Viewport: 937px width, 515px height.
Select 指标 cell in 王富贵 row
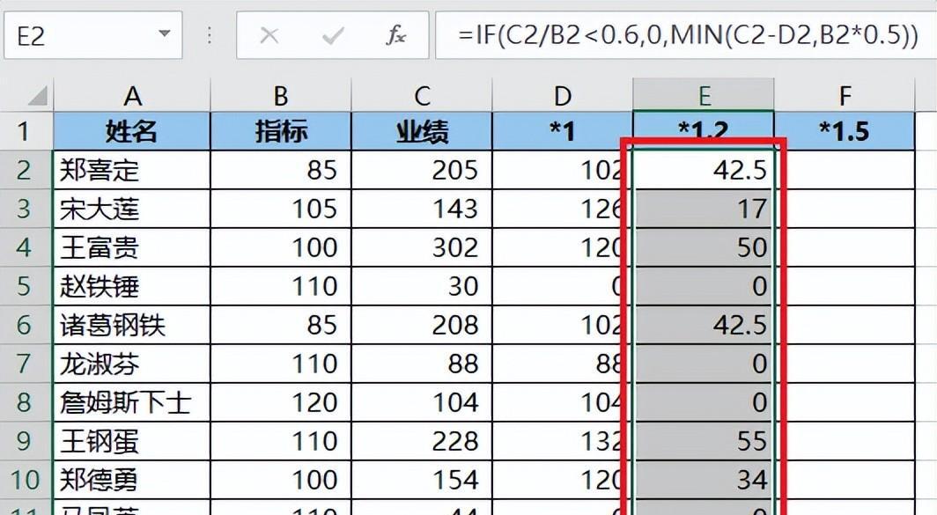pyautogui.click(x=281, y=247)
